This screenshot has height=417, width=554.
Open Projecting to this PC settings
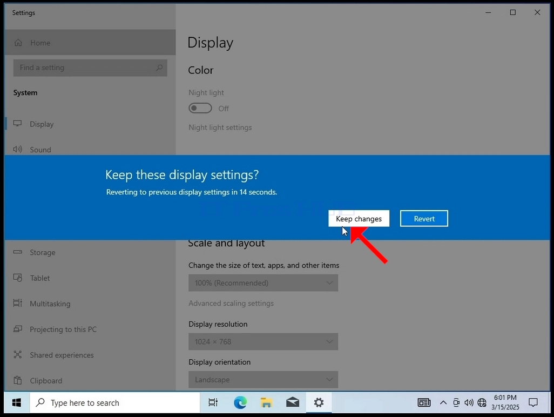click(90, 329)
